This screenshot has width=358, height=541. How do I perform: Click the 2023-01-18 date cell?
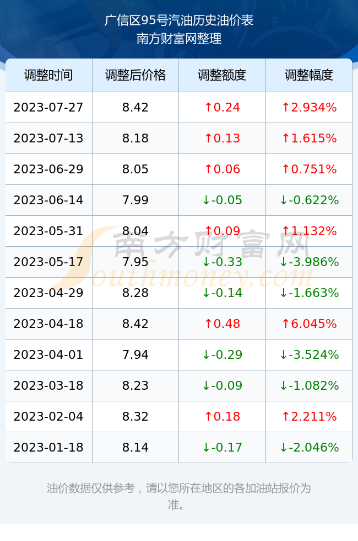tap(48, 448)
